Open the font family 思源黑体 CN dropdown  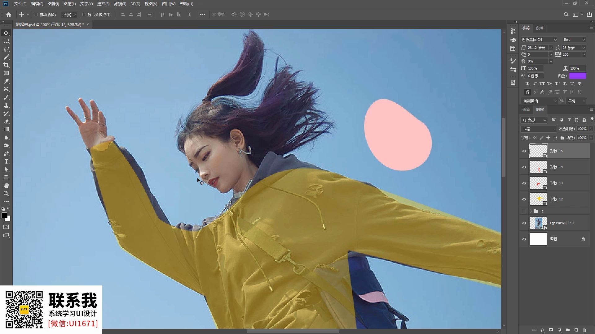click(555, 40)
